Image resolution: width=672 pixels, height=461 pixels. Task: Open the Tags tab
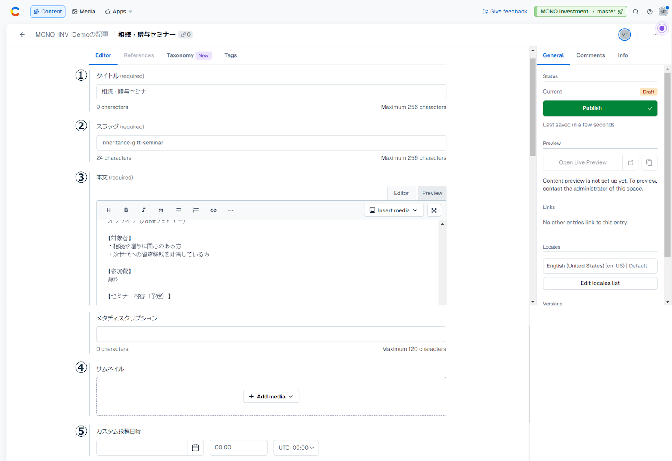[231, 55]
